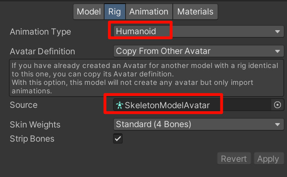Screen dimensions: 287x177
Task: Click the Apply button
Action: [268, 158]
